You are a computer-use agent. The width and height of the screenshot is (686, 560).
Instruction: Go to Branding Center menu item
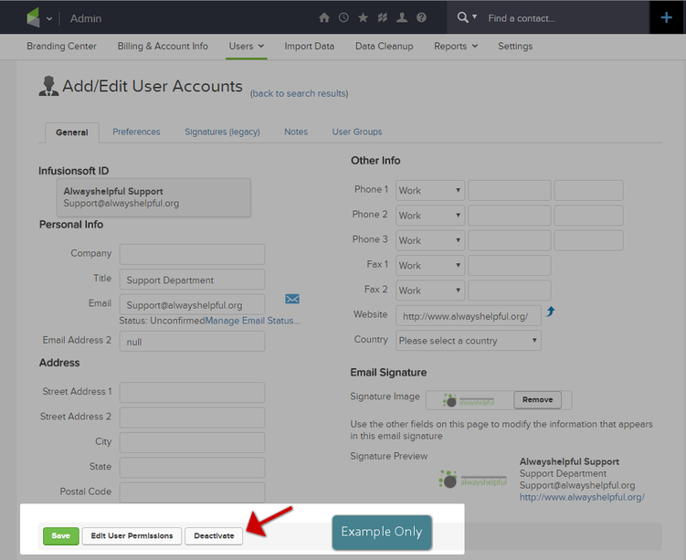pos(62,46)
